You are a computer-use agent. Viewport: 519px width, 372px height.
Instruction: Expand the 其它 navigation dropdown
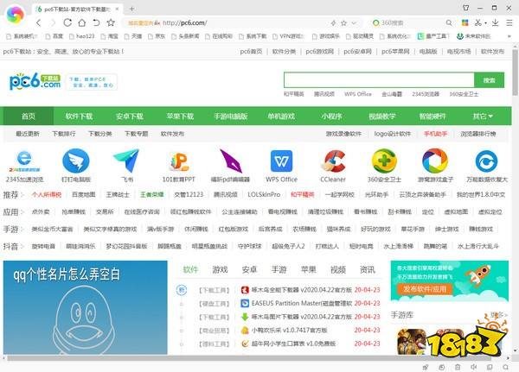[x=483, y=116]
